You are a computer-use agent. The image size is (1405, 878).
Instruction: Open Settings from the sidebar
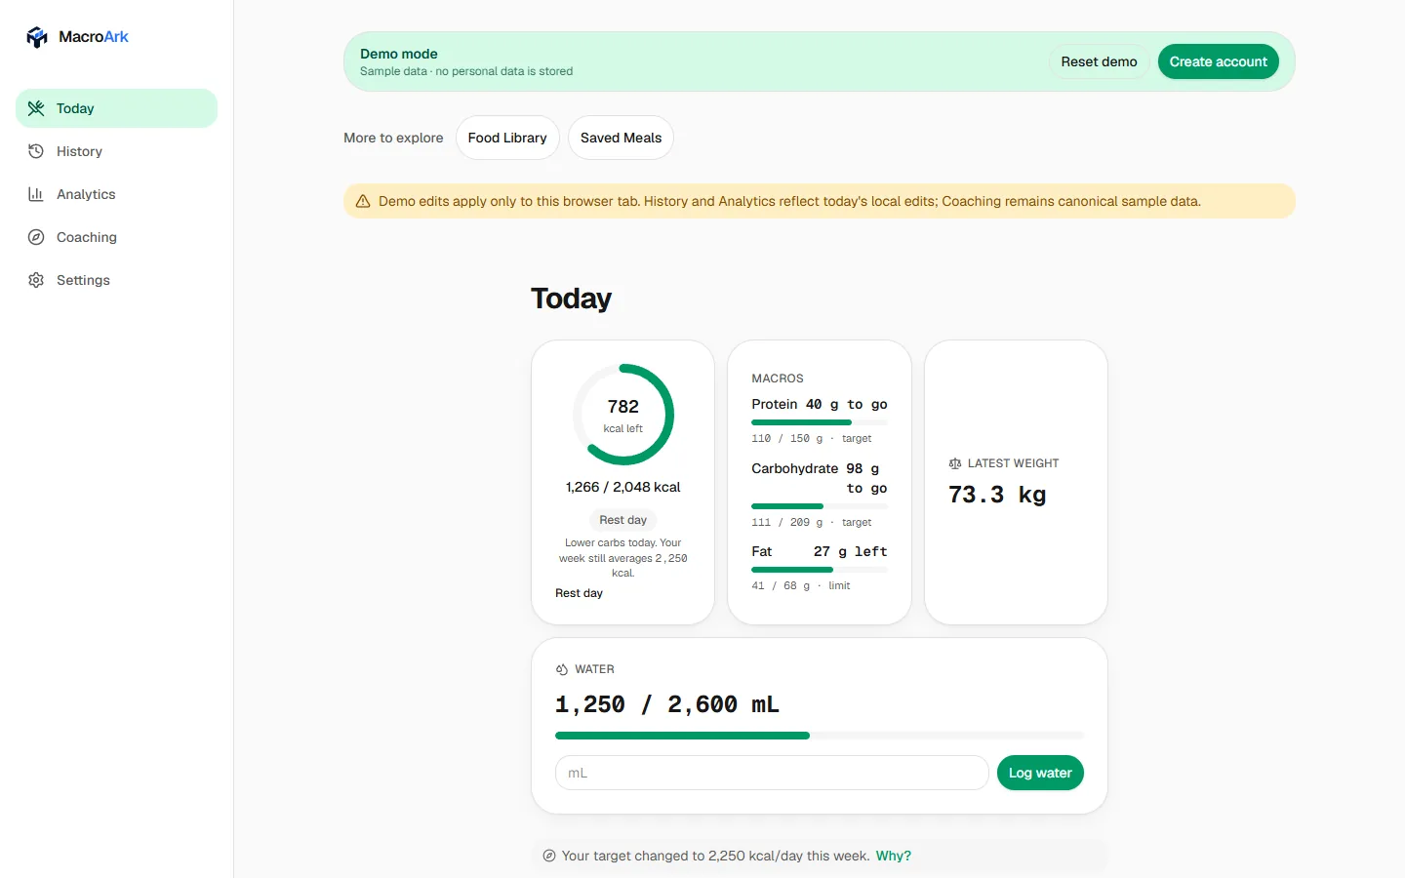117,280
